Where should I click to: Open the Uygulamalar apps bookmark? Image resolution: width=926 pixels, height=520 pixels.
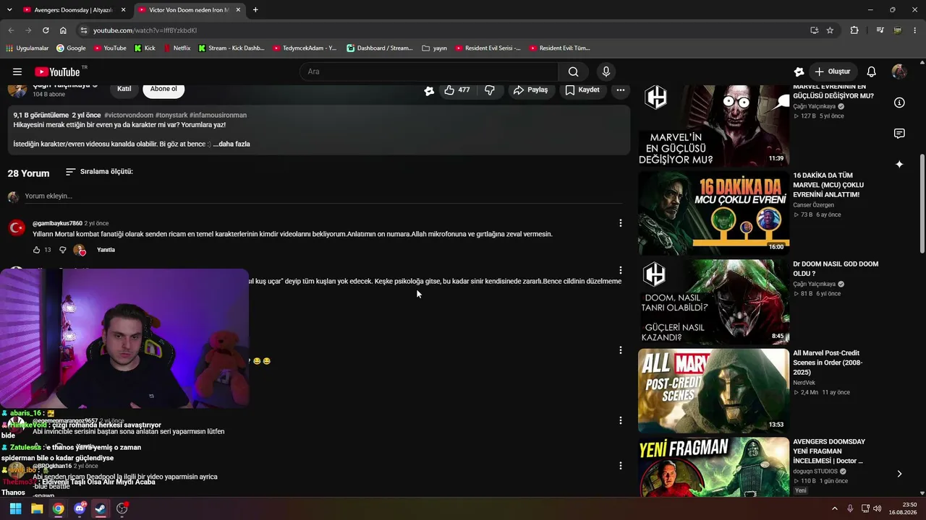[27, 48]
